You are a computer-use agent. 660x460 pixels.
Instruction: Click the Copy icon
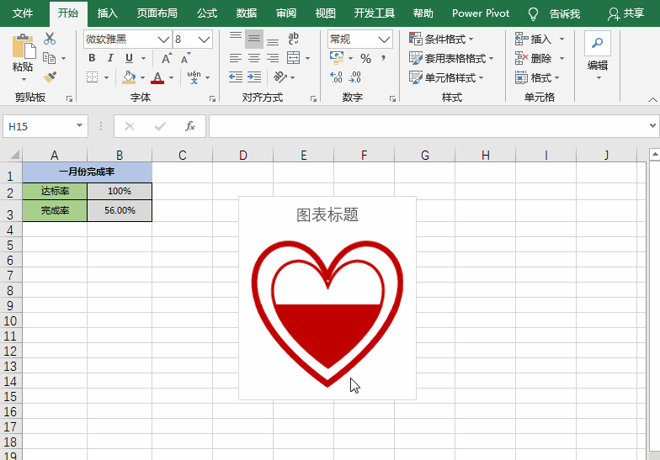pos(50,58)
